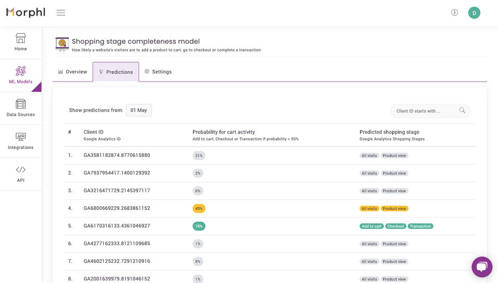Go to Home in sidebar
Image resolution: width=498 pixels, height=283 pixels.
pyautogui.click(x=21, y=43)
